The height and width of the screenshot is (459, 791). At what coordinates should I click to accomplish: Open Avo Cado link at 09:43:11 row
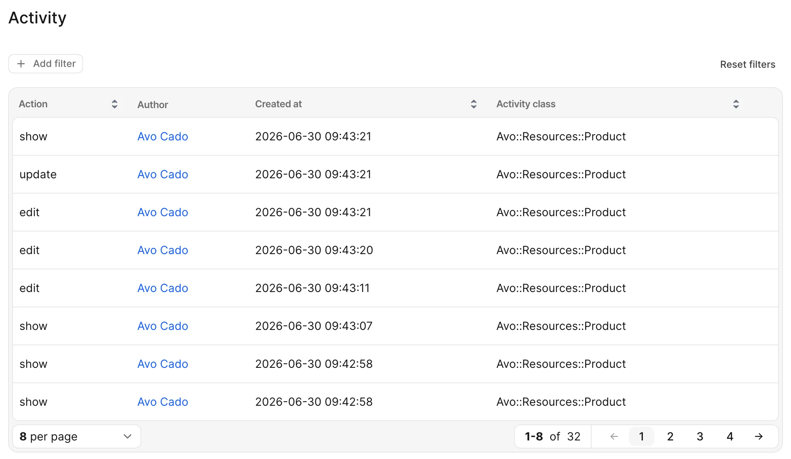point(163,288)
